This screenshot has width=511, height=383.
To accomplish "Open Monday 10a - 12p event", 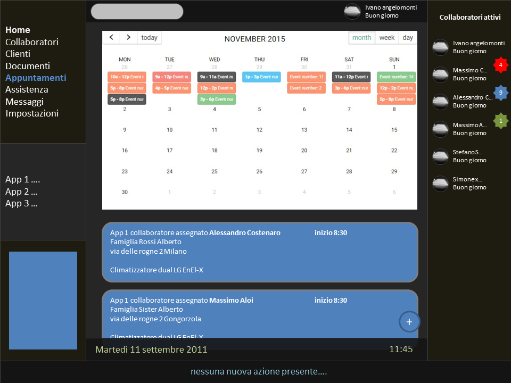I will pyautogui.click(x=127, y=77).
